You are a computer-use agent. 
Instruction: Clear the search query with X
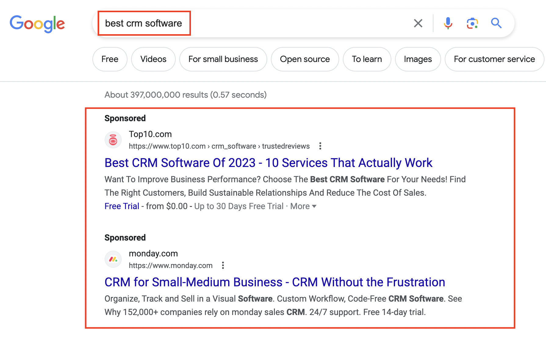pyautogui.click(x=418, y=23)
